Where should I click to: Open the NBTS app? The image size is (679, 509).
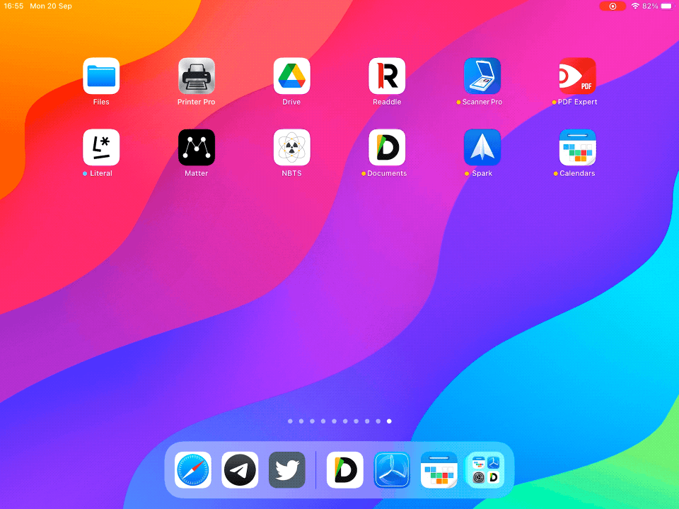pos(291,147)
